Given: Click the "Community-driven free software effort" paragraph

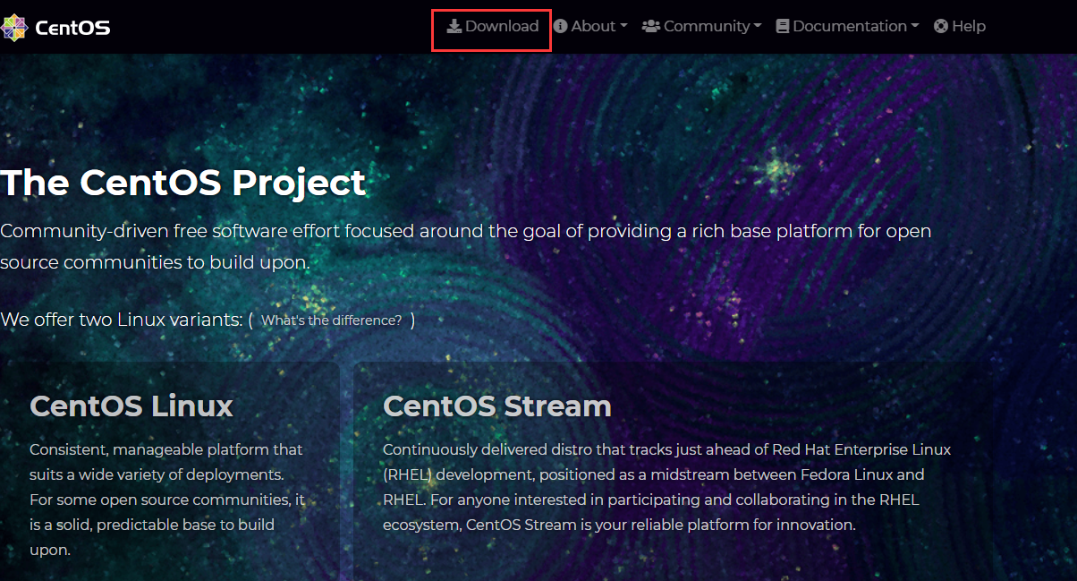Looking at the screenshot, I should [466, 247].
